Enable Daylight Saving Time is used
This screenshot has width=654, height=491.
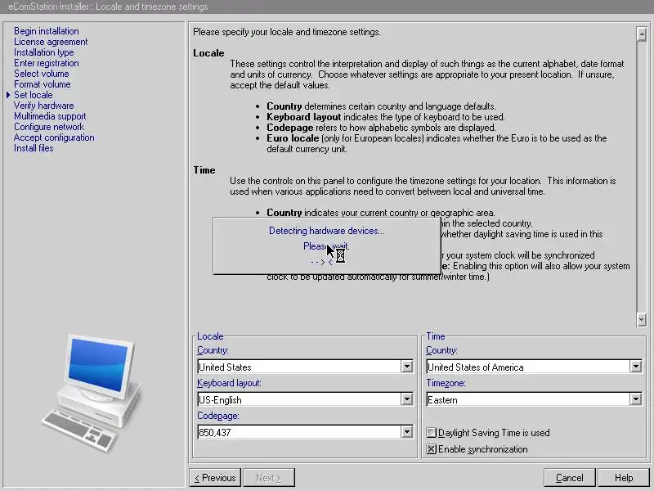tap(432, 433)
